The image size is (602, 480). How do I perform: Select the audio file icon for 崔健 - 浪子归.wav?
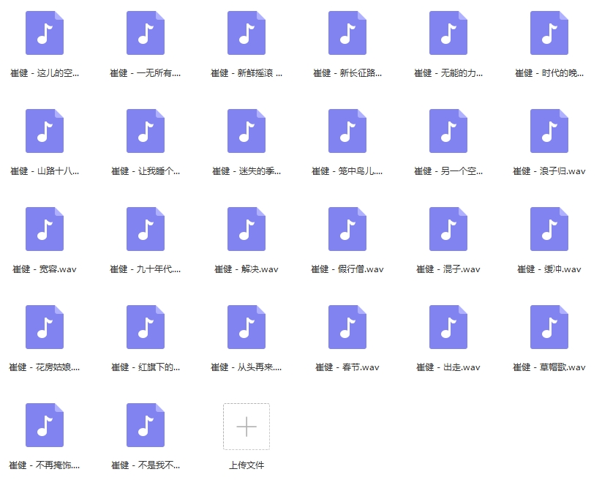(549, 131)
